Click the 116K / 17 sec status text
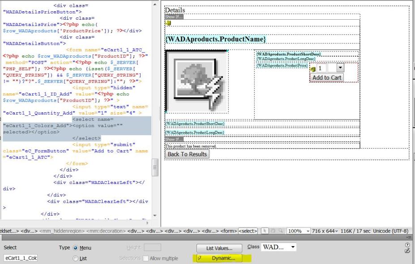The image size is (415, 264). click(x=355, y=231)
